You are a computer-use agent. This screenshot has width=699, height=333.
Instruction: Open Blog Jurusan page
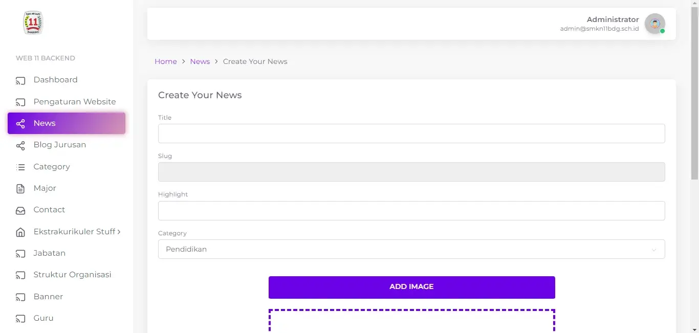click(67, 145)
